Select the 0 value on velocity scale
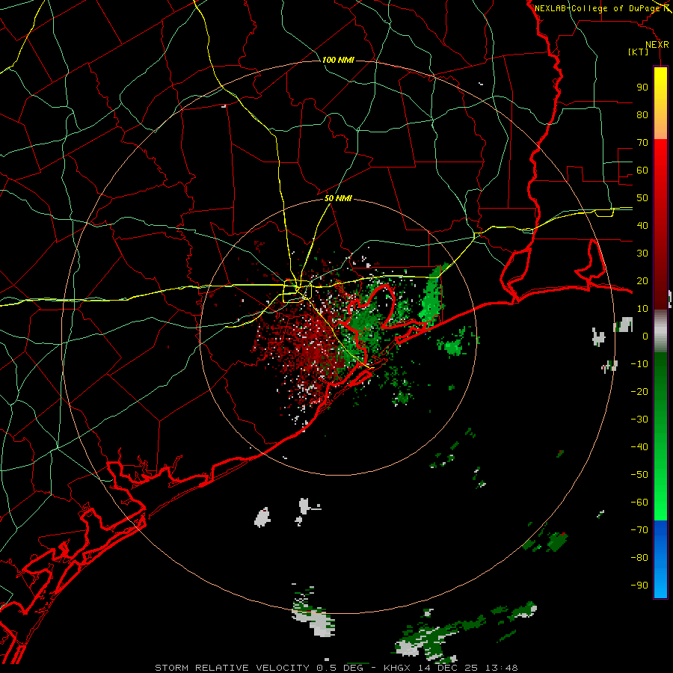 pyautogui.click(x=645, y=336)
